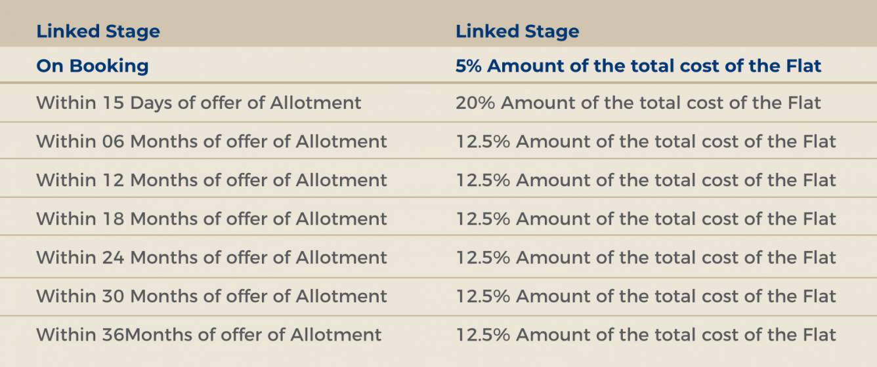Viewport: 877px width, 367px height.
Task: Click the 12.5% Amount for 12 Months stage
Action: [646, 180]
